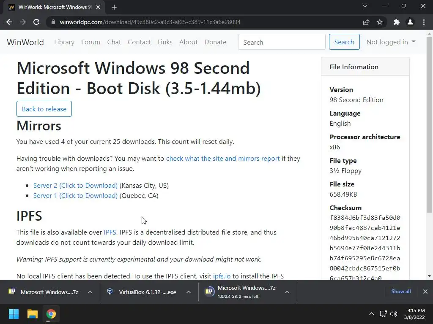433x324 pixels.
Task: Open the Chrome profile icon
Action: point(410,22)
